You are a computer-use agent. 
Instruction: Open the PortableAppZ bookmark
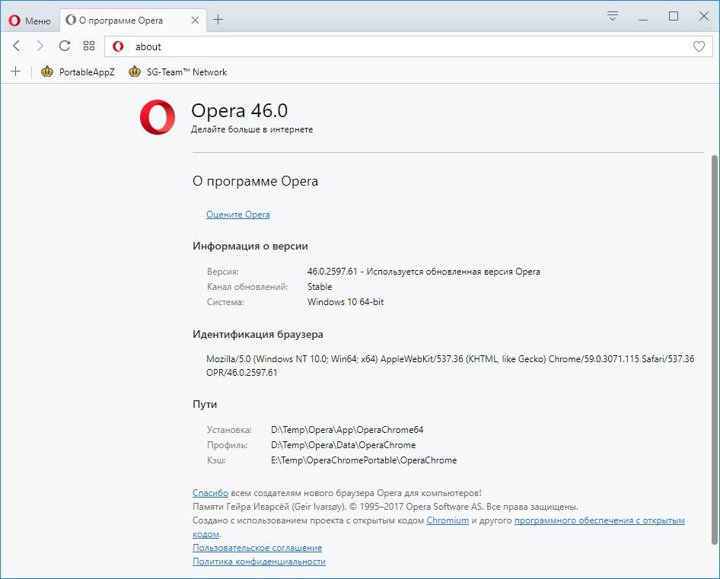coord(78,72)
